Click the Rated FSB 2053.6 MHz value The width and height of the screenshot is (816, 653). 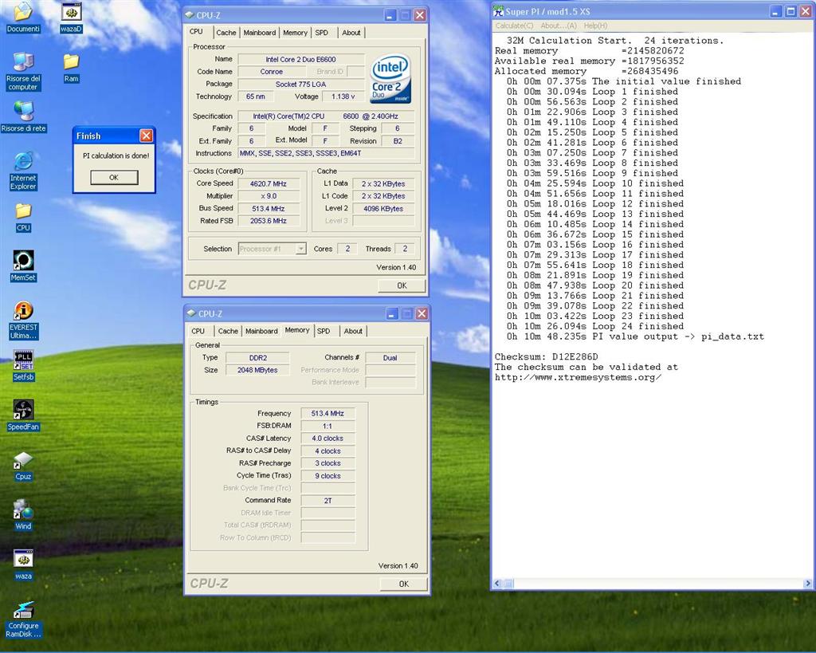coord(269,221)
